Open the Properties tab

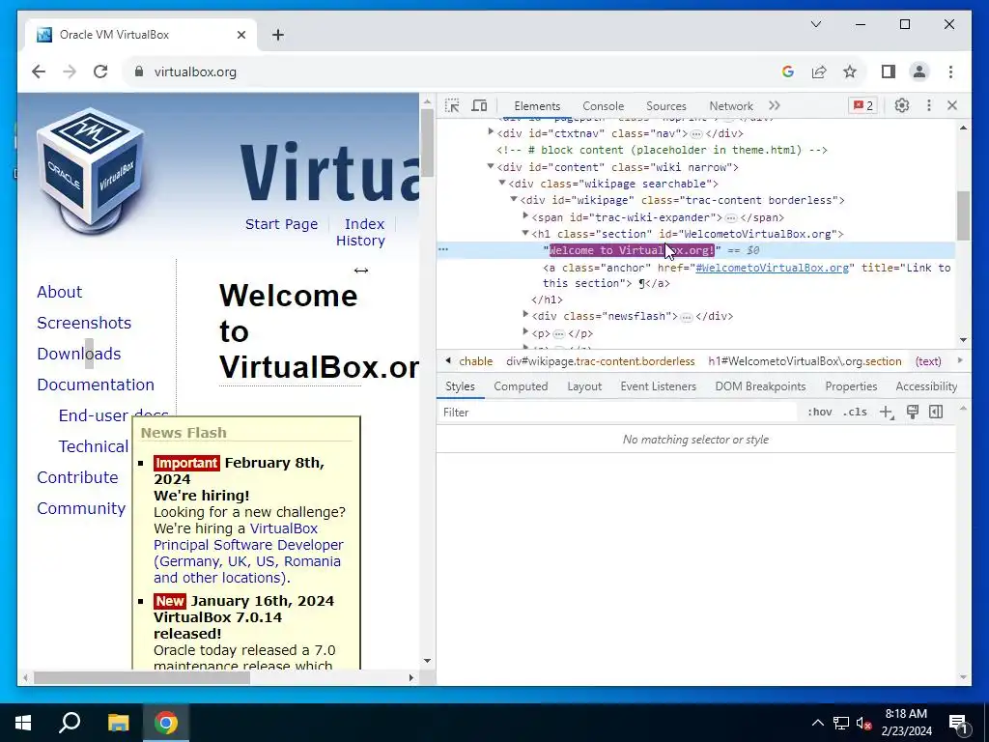(x=851, y=386)
